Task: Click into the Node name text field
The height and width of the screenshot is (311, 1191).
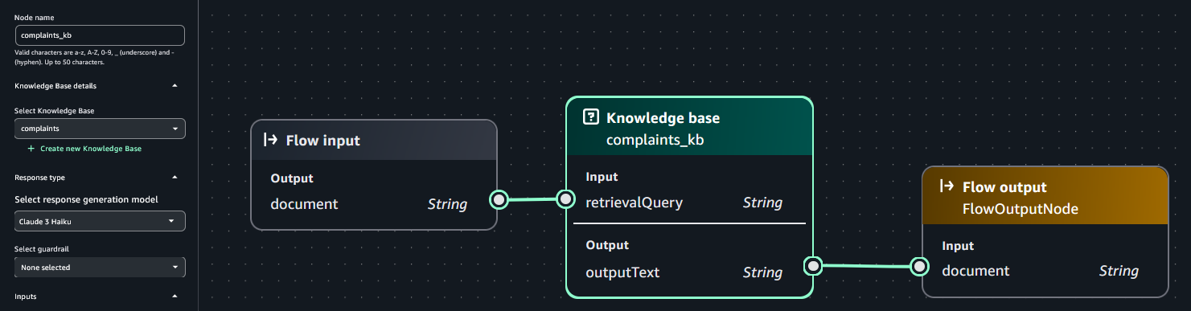Action: (x=100, y=35)
